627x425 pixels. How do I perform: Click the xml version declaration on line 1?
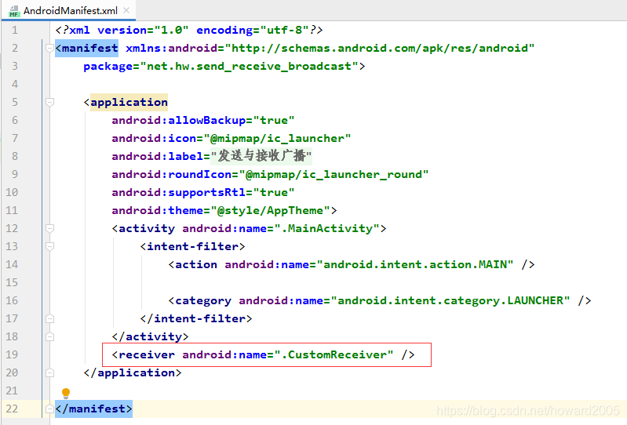pyautogui.click(x=189, y=31)
